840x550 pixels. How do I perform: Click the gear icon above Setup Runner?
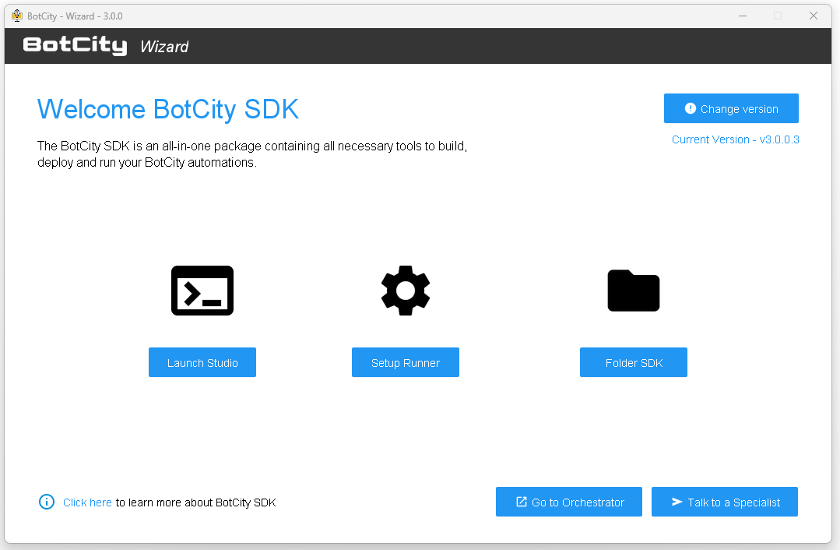click(x=405, y=291)
